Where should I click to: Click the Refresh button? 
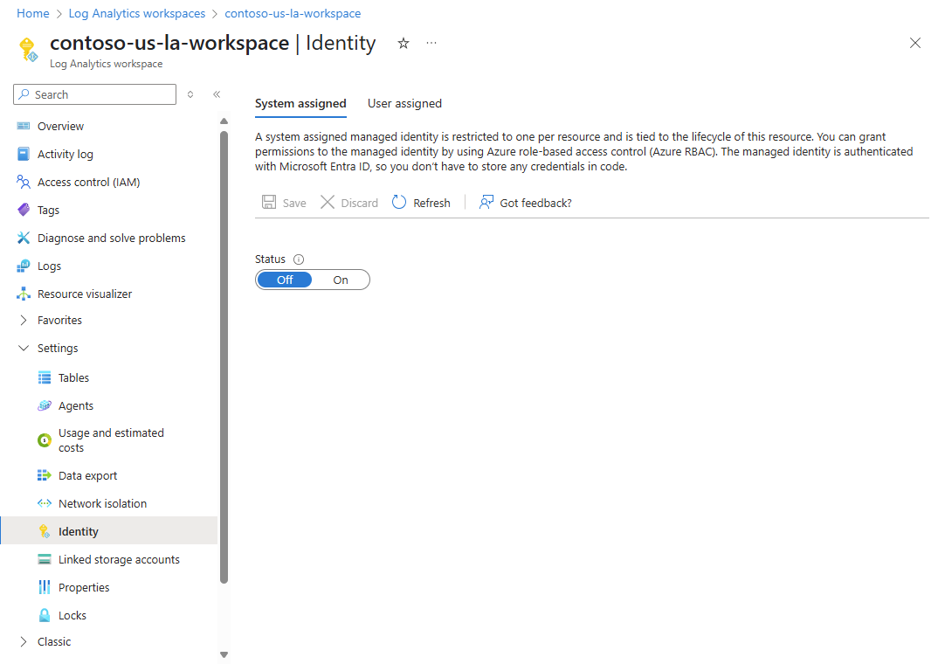click(421, 202)
